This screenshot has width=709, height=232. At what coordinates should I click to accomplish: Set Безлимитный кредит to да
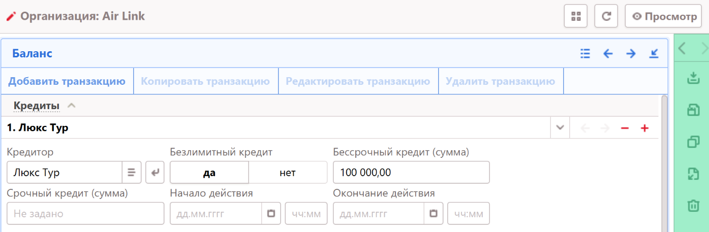(209, 173)
